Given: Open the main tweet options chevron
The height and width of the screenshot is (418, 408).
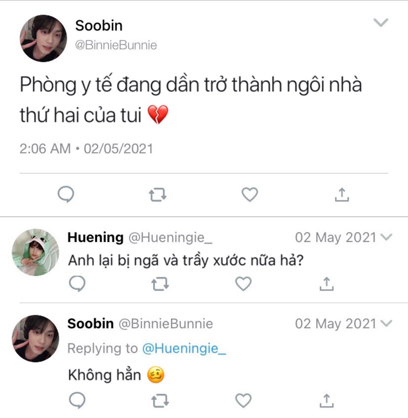Looking at the screenshot, I should coord(381,22).
